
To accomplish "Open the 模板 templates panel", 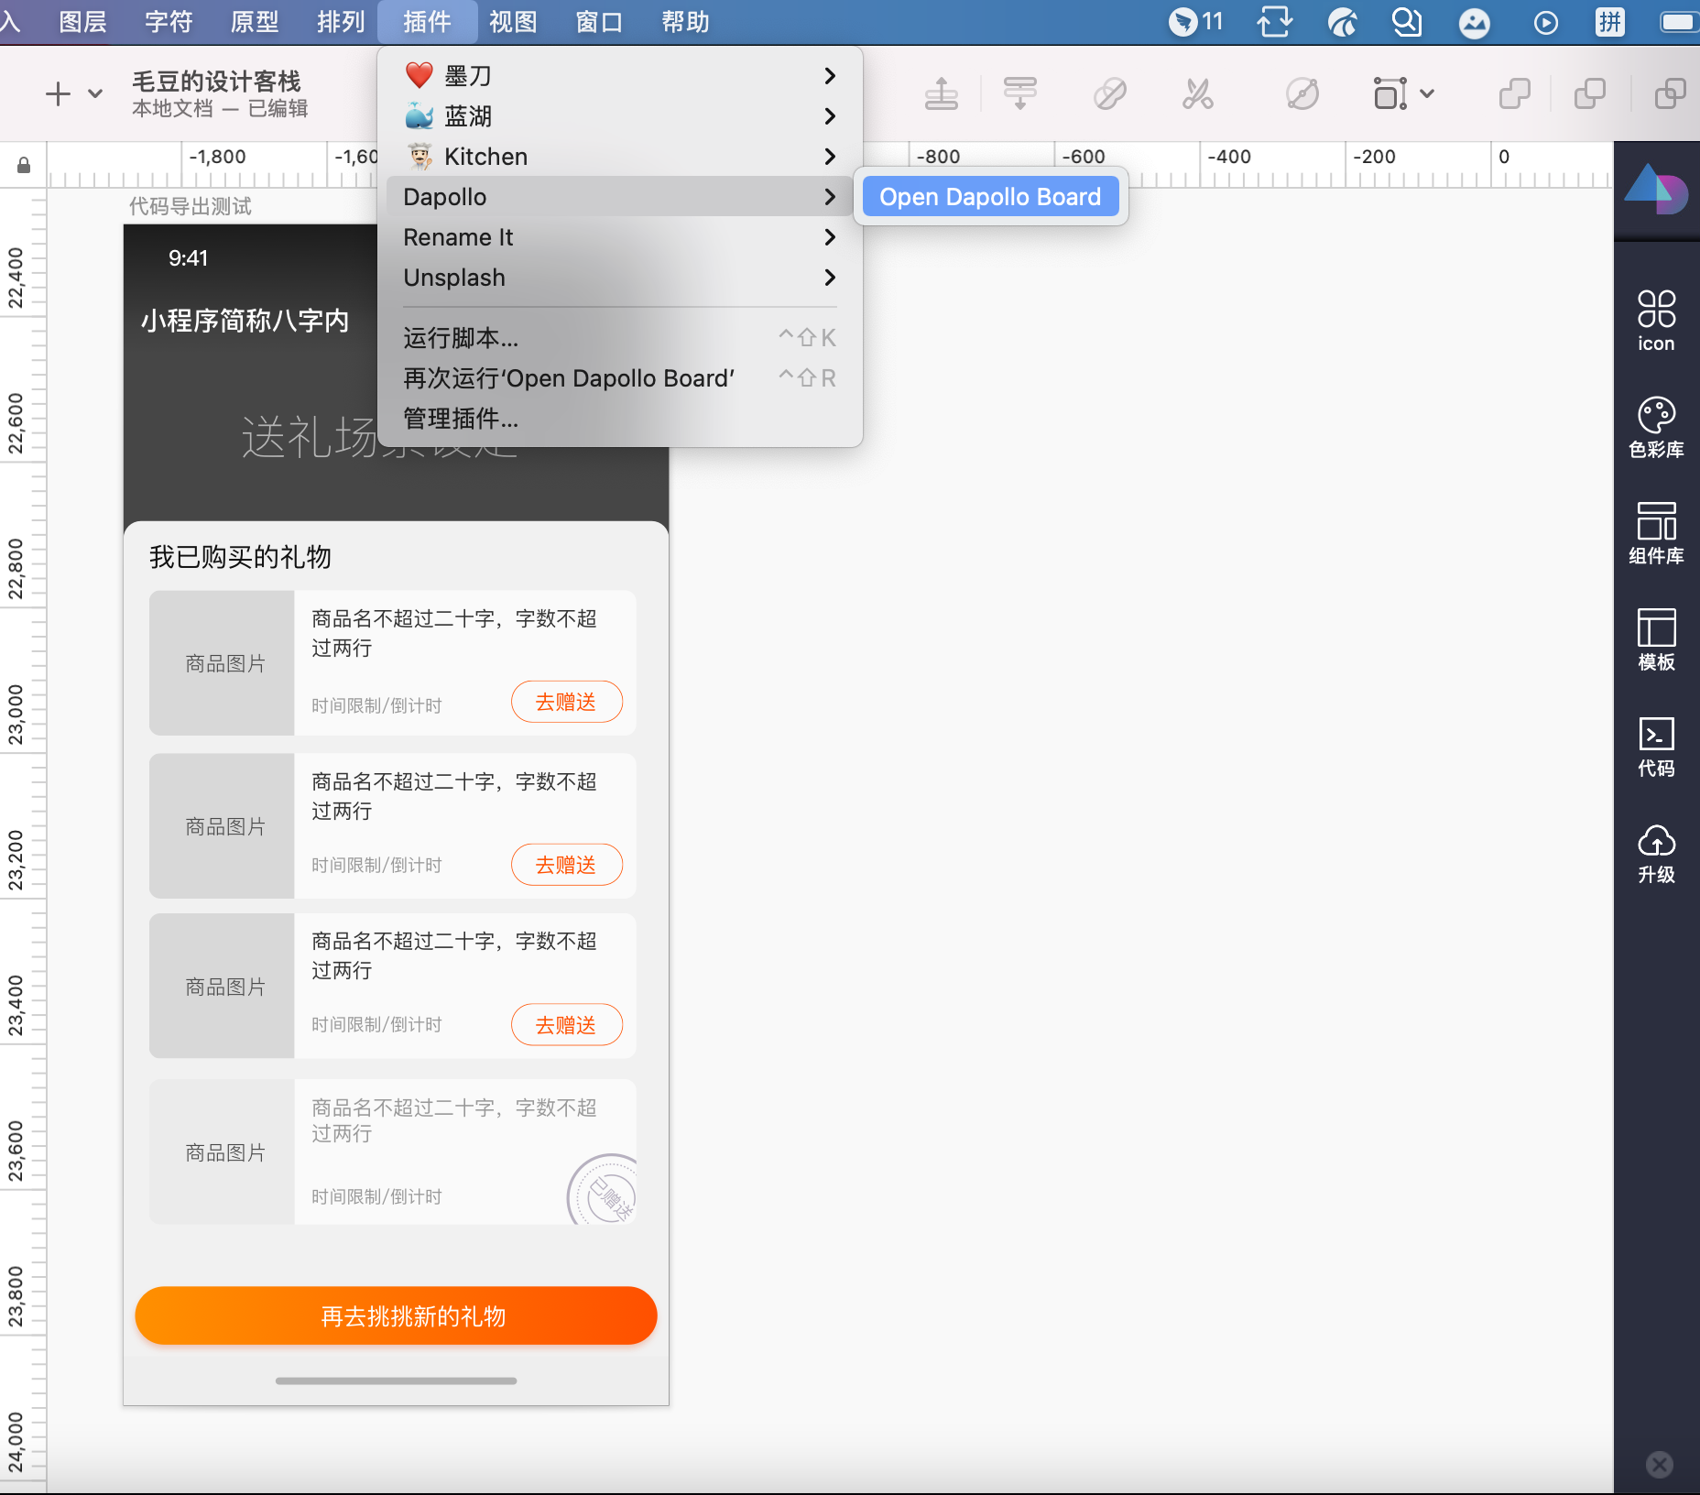I will tap(1656, 639).
